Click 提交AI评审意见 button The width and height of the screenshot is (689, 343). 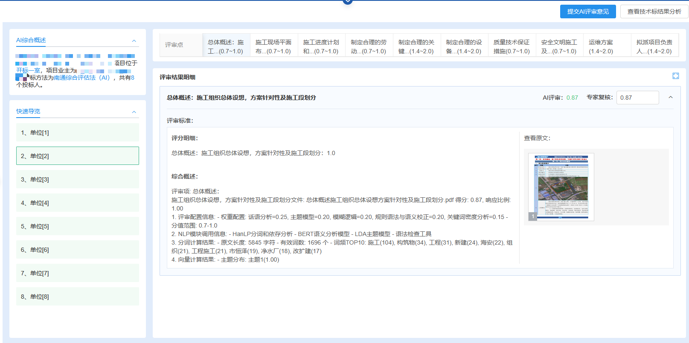(587, 12)
